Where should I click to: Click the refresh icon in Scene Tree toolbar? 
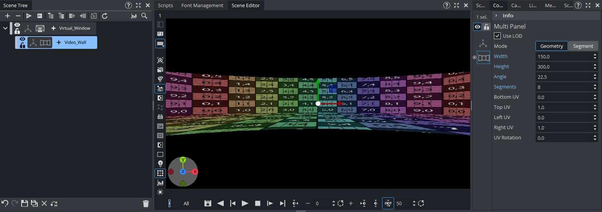(x=105, y=16)
